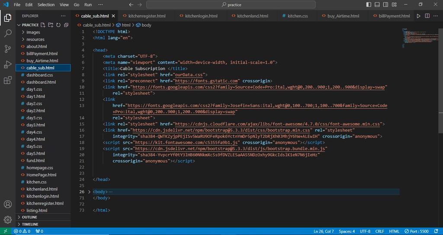Click the New File icon in PRACTICE header
The image size is (443, 235).
pyautogui.click(x=43, y=25)
